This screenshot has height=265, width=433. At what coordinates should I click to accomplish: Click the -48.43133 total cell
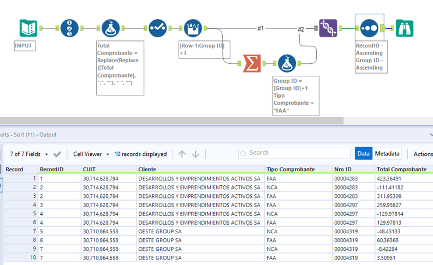pyautogui.click(x=404, y=231)
